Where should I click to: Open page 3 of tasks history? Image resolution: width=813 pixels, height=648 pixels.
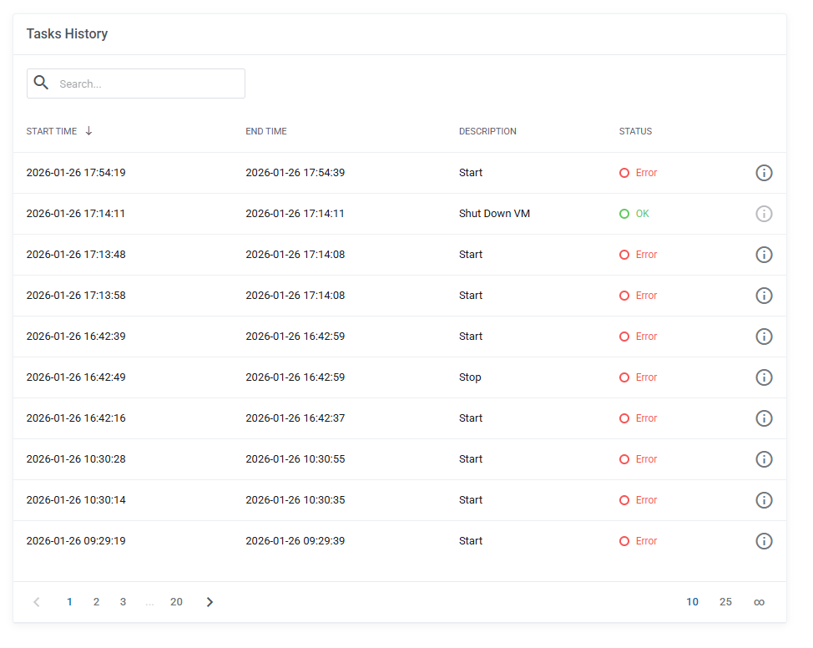click(x=123, y=602)
